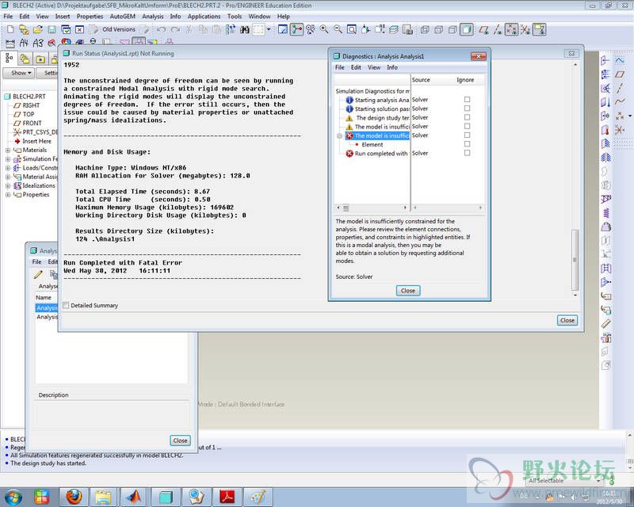This screenshot has height=507, width=634.
Task: Toggle datum axes display icon
Action: (498, 29)
